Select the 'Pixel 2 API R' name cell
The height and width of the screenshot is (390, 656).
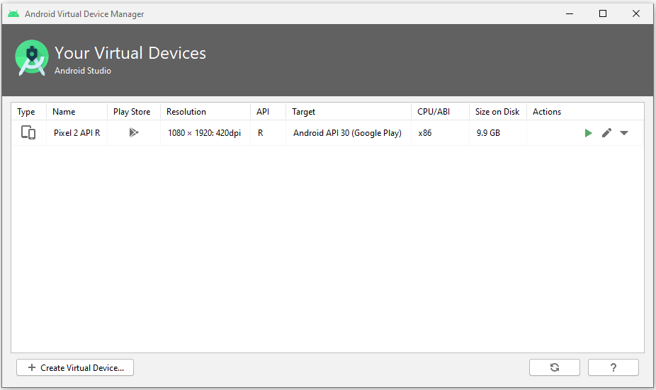[77, 133]
